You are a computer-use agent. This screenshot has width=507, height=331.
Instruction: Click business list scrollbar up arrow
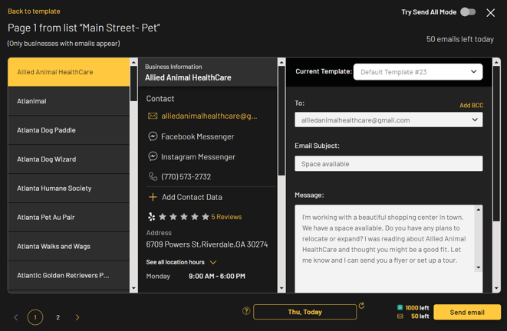(x=133, y=62)
